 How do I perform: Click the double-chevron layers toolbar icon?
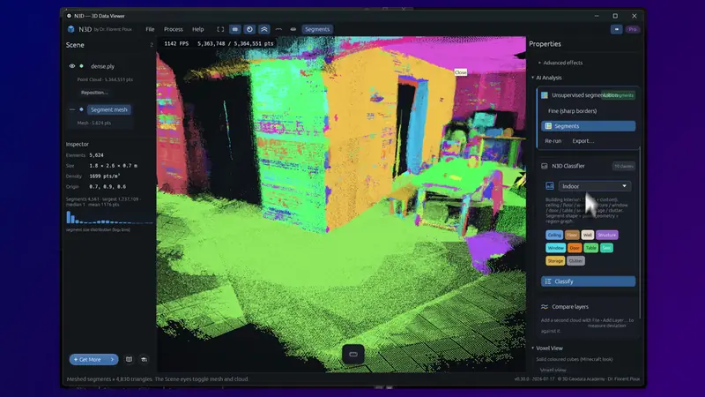pyautogui.click(x=264, y=29)
